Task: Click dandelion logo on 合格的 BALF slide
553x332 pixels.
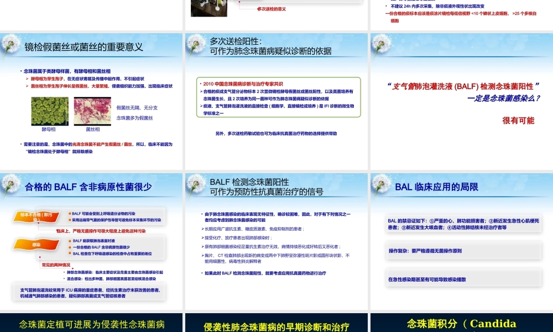Action: [11, 185]
